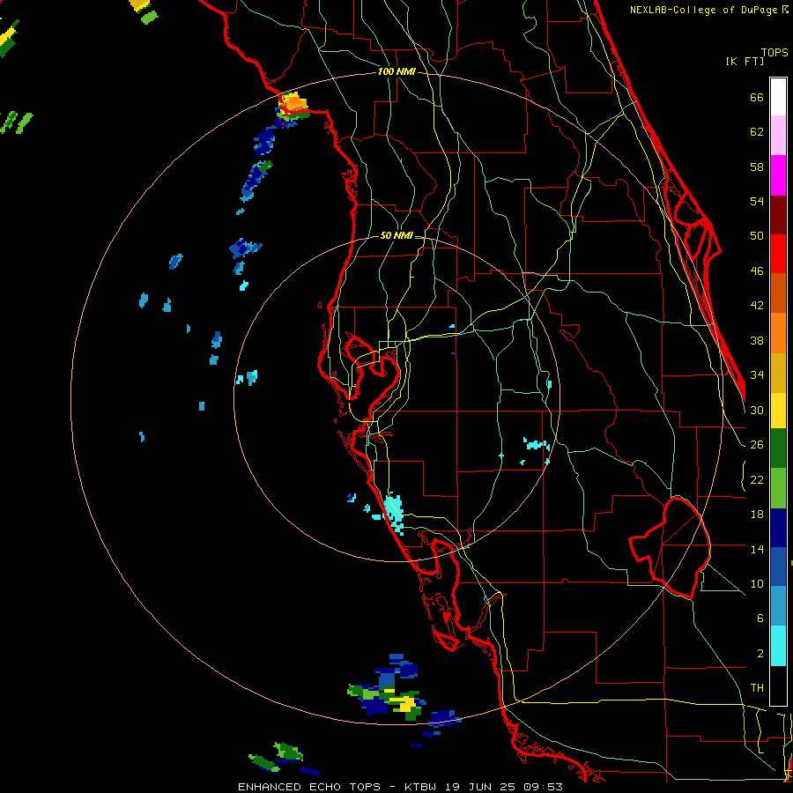
Task: Click the 26 legend value
Action: [x=757, y=445]
